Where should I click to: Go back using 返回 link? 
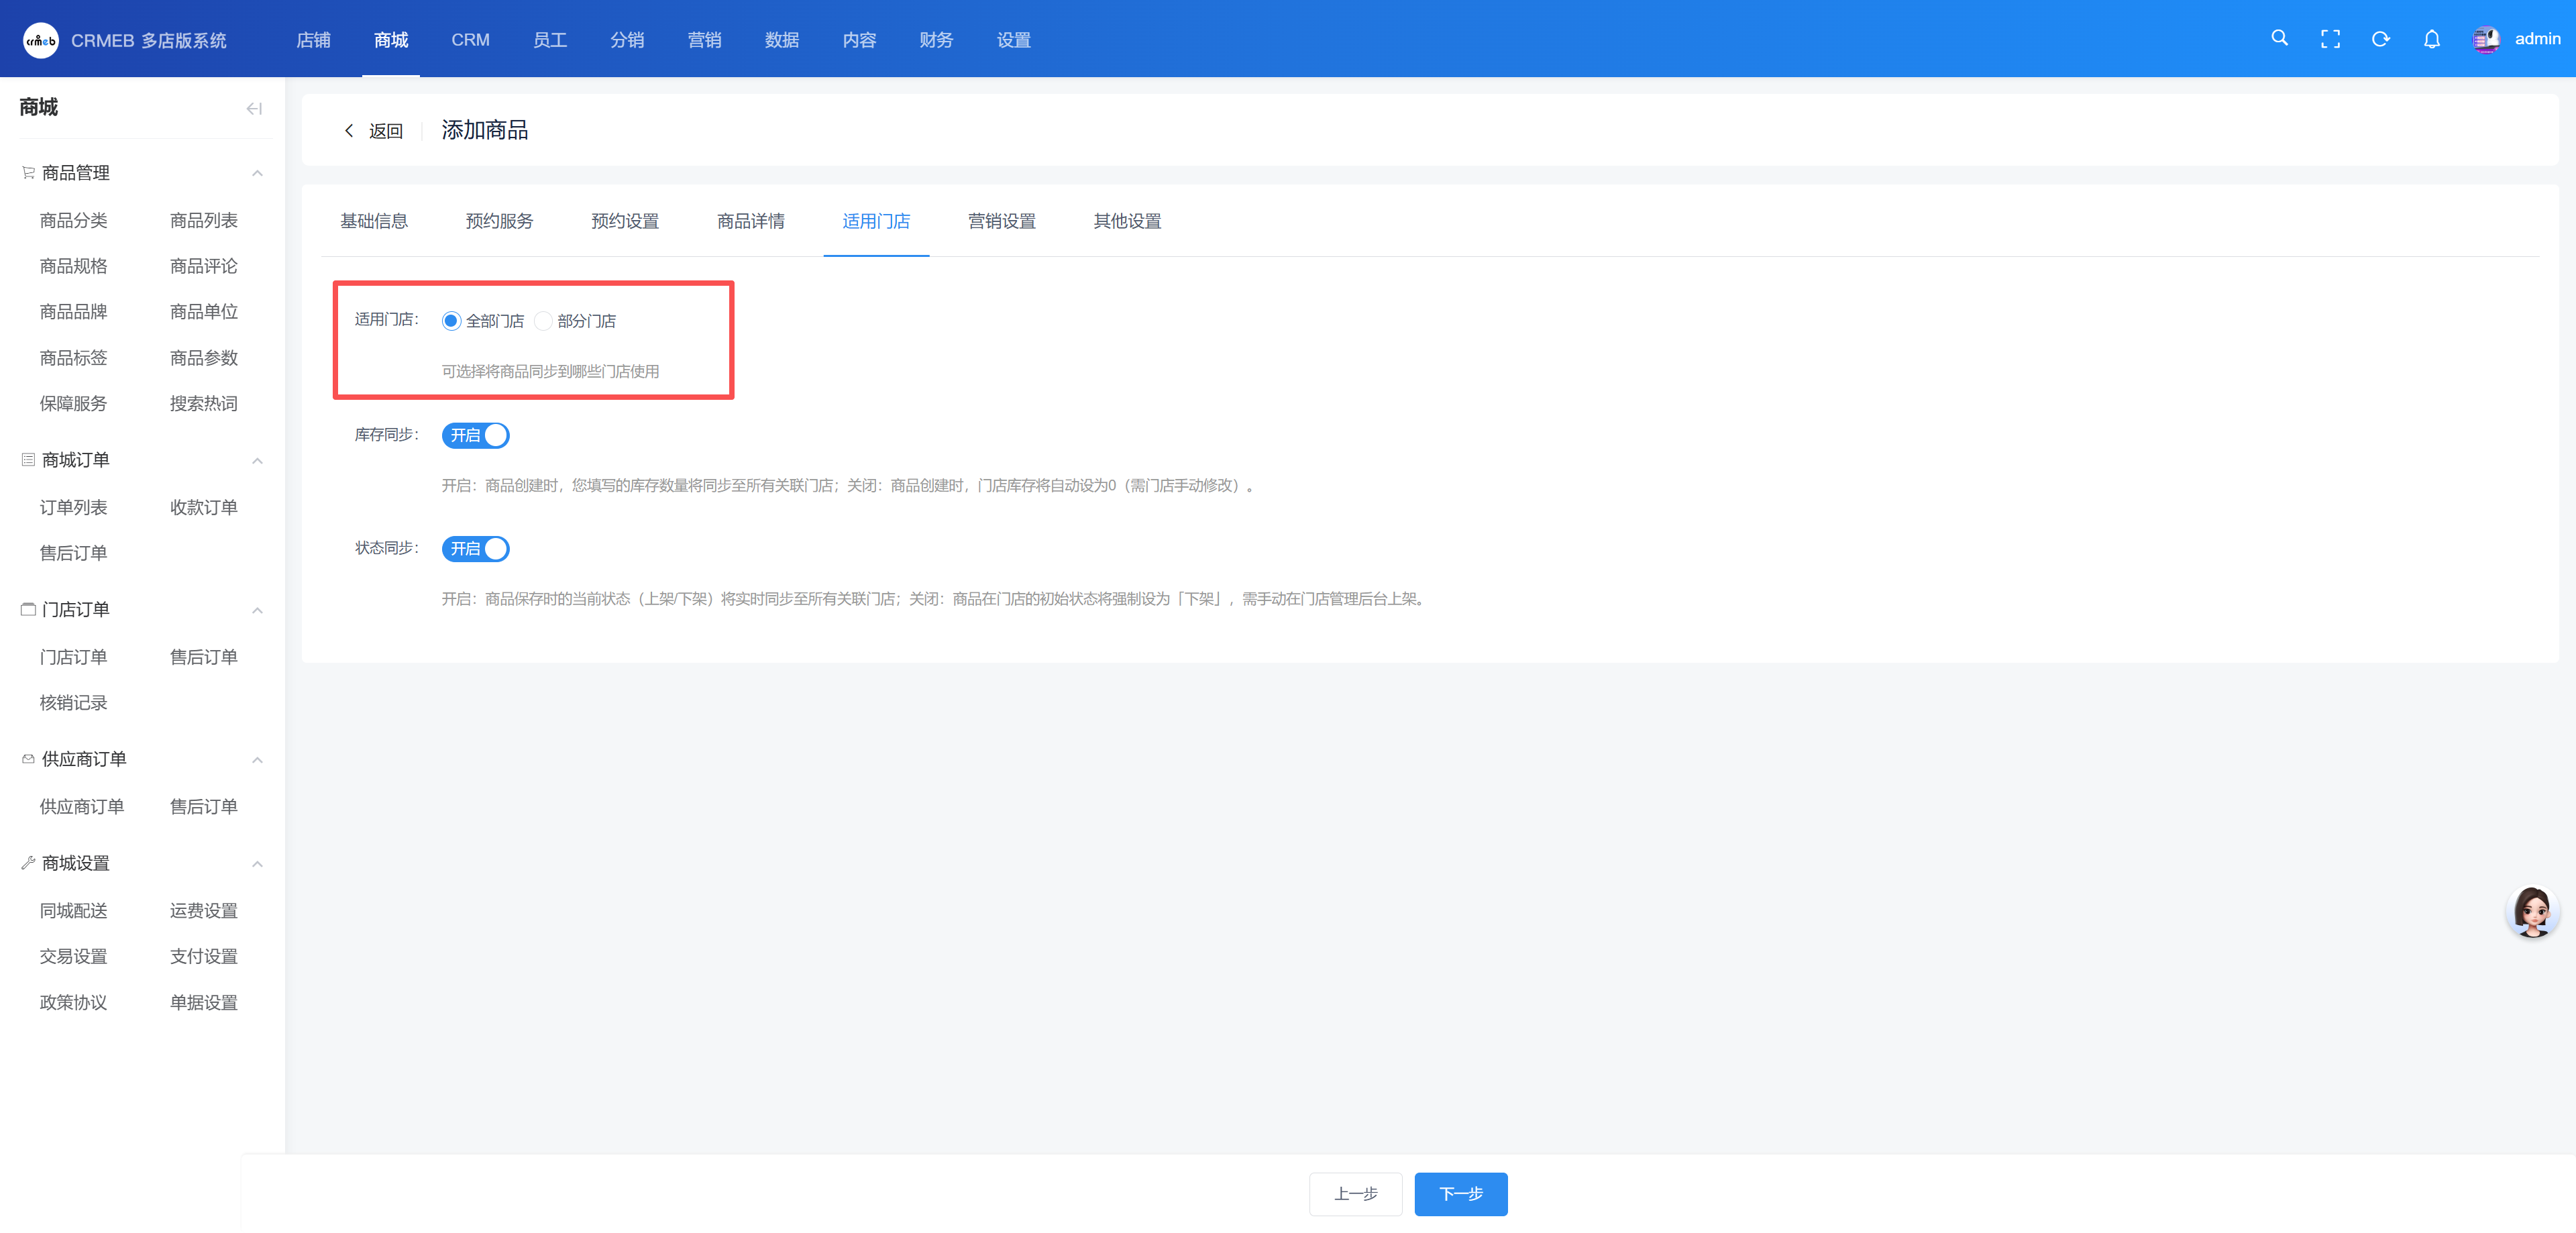[374, 131]
